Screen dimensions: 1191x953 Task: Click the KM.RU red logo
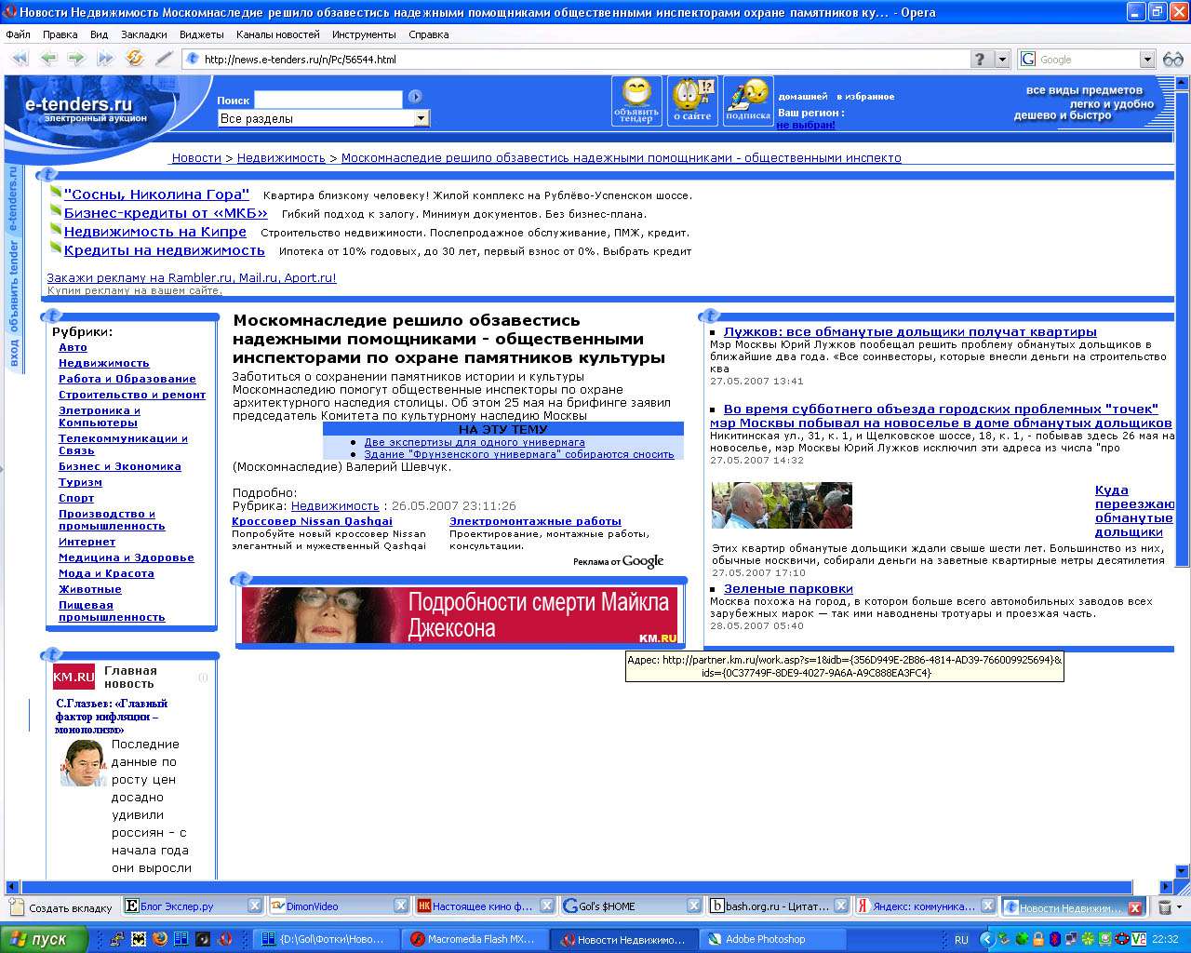tap(74, 677)
